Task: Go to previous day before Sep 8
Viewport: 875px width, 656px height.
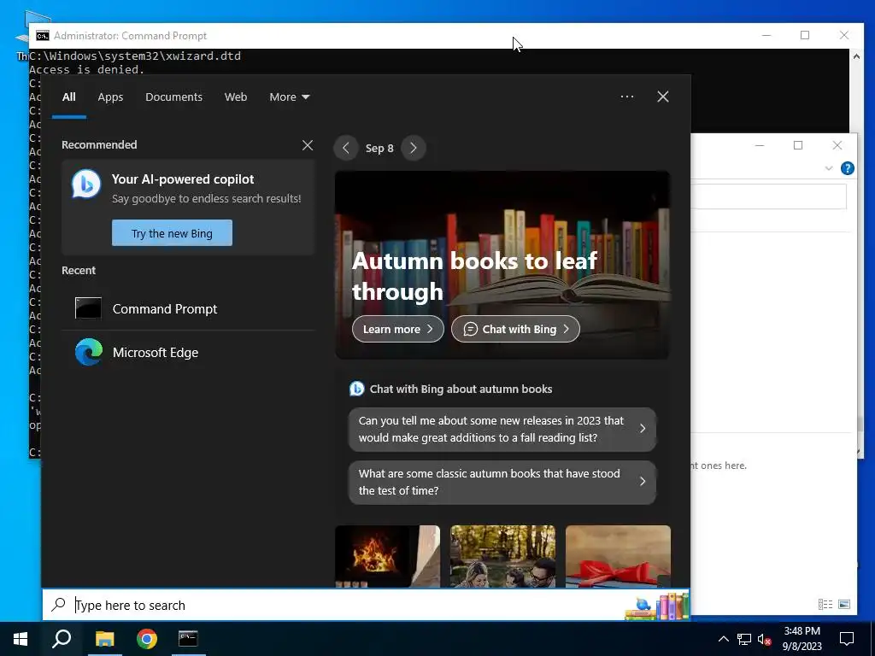Action: pos(346,148)
